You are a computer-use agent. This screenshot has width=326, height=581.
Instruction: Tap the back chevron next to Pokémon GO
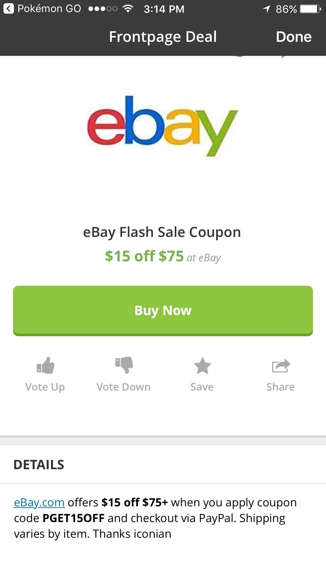point(9,9)
